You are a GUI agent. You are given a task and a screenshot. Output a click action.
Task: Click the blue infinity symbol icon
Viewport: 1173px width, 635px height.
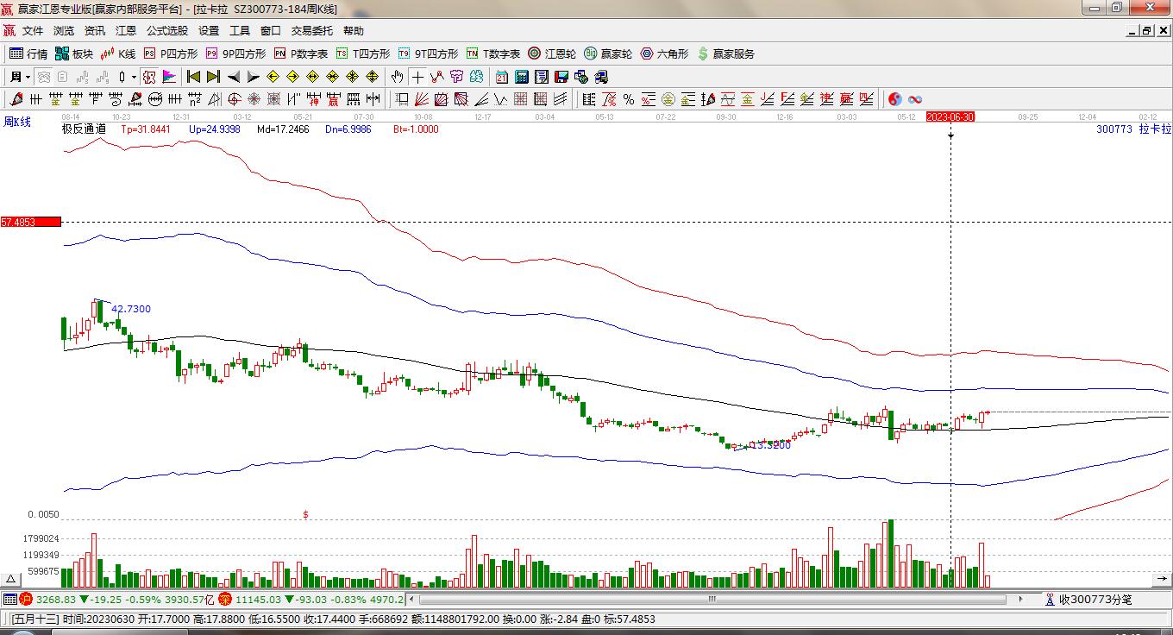pos(915,99)
